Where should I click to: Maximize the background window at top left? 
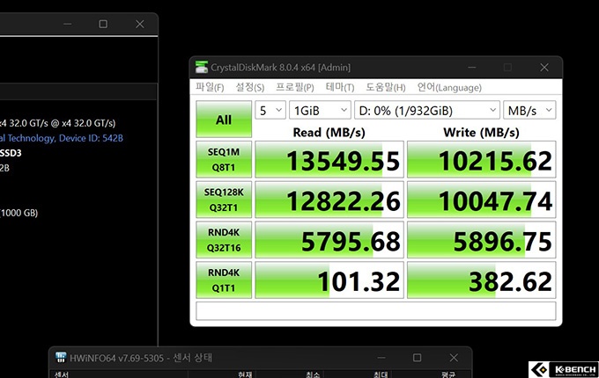(x=103, y=24)
